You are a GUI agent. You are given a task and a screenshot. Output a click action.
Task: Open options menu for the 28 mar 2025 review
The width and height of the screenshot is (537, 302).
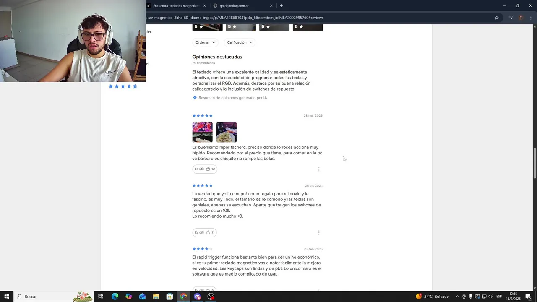tap(319, 169)
